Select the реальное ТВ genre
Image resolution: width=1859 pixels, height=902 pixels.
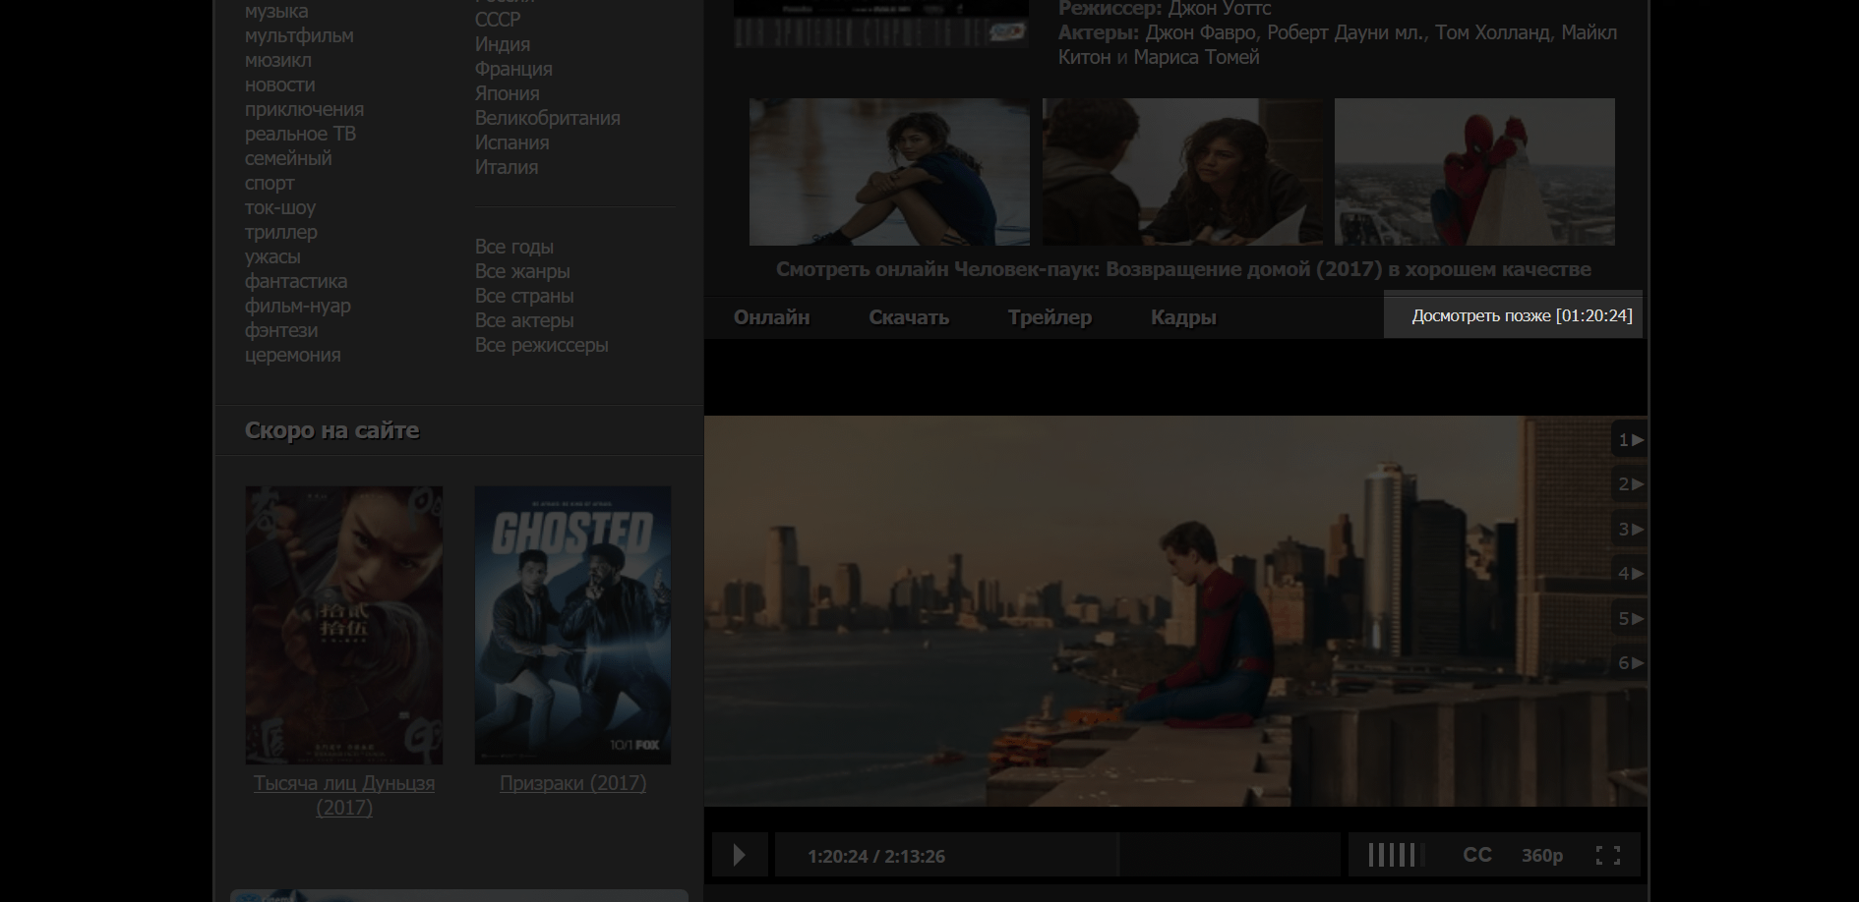pos(300,134)
